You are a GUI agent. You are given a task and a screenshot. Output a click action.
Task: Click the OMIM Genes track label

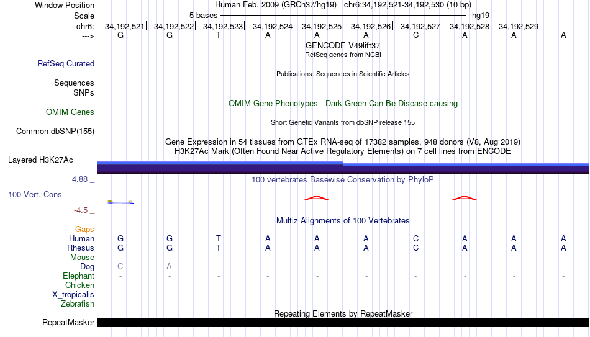(x=70, y=112)
